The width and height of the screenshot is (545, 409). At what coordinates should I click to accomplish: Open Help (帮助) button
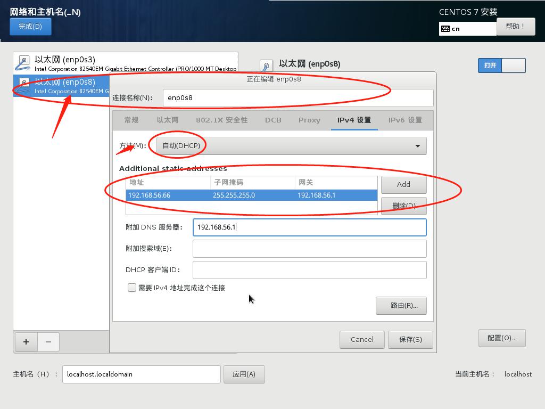516,27
